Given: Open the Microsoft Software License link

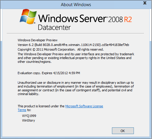Looking at the screenshot, I should (84, 106).
